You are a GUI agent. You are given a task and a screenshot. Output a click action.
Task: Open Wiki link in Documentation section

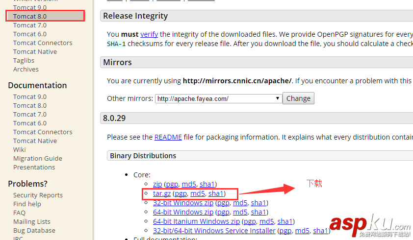[20, 150]
